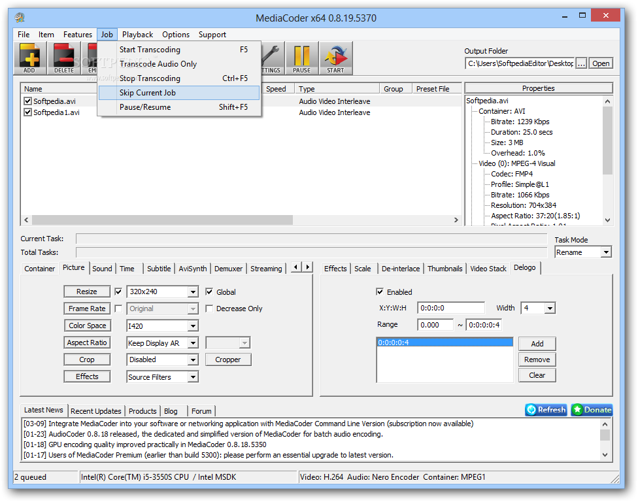Screen dimensions: 638x502
Task: Select Start Transcoding from Job menu
Action: click(x=179, y=50)
